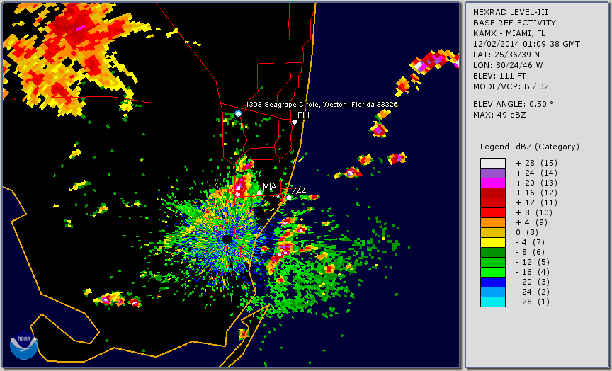Image resolution: width=612 pixels, height=371 pixels.
Task: Click the 'ELEV ANGLE: 0.50 °' text
Action: [x=514, y=104]
